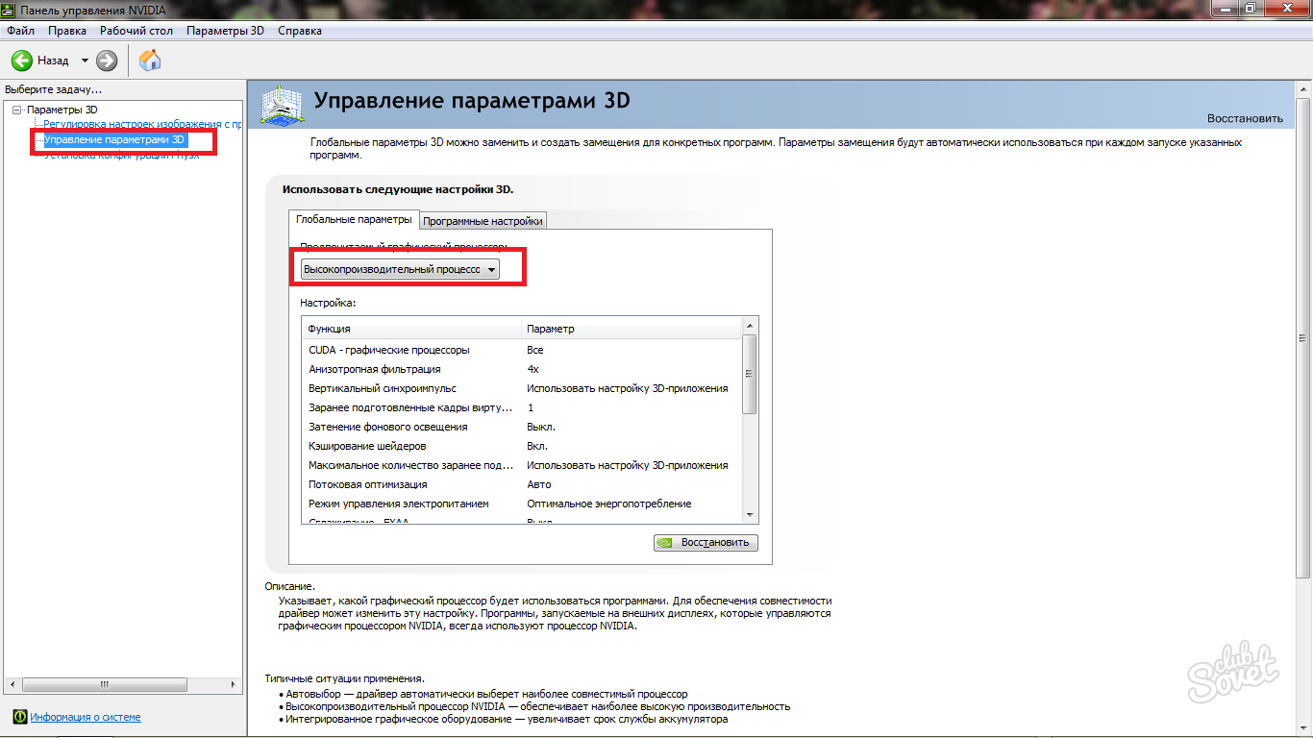The image size is (1313, 738).
Task: Collapse the Параметры 3D tree node
Action: (x=16, y=110)
